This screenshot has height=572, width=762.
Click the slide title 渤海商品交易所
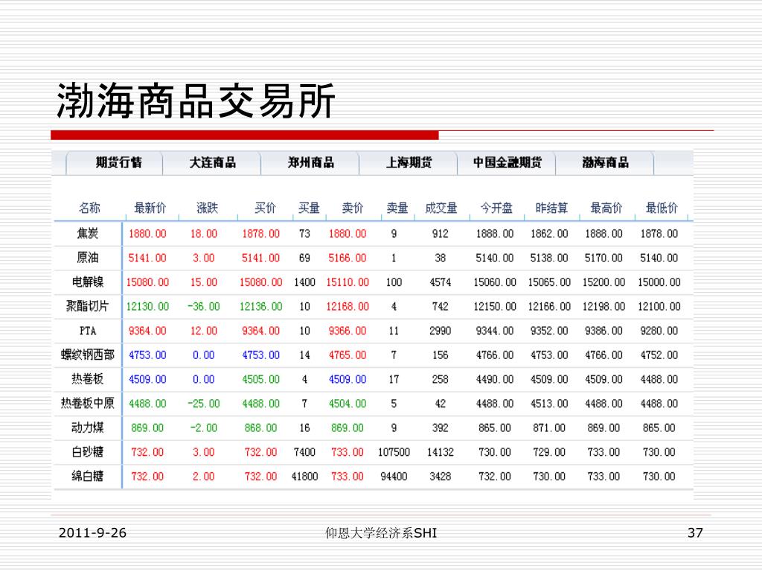point(196,101)
